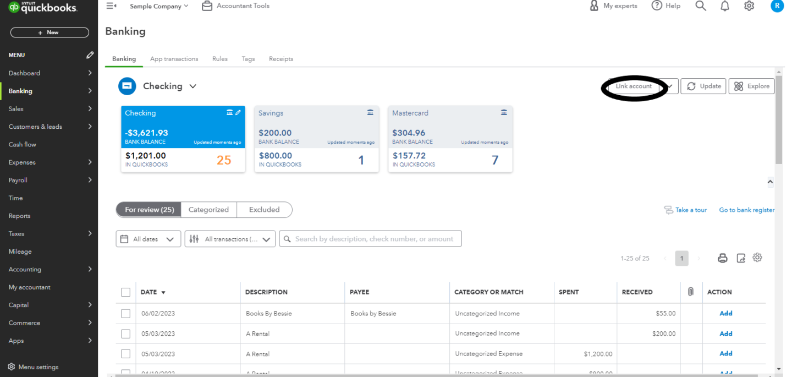Open the user profile avatar R
The width and height of the screenshot is (792, 377).
click(777, 6)
